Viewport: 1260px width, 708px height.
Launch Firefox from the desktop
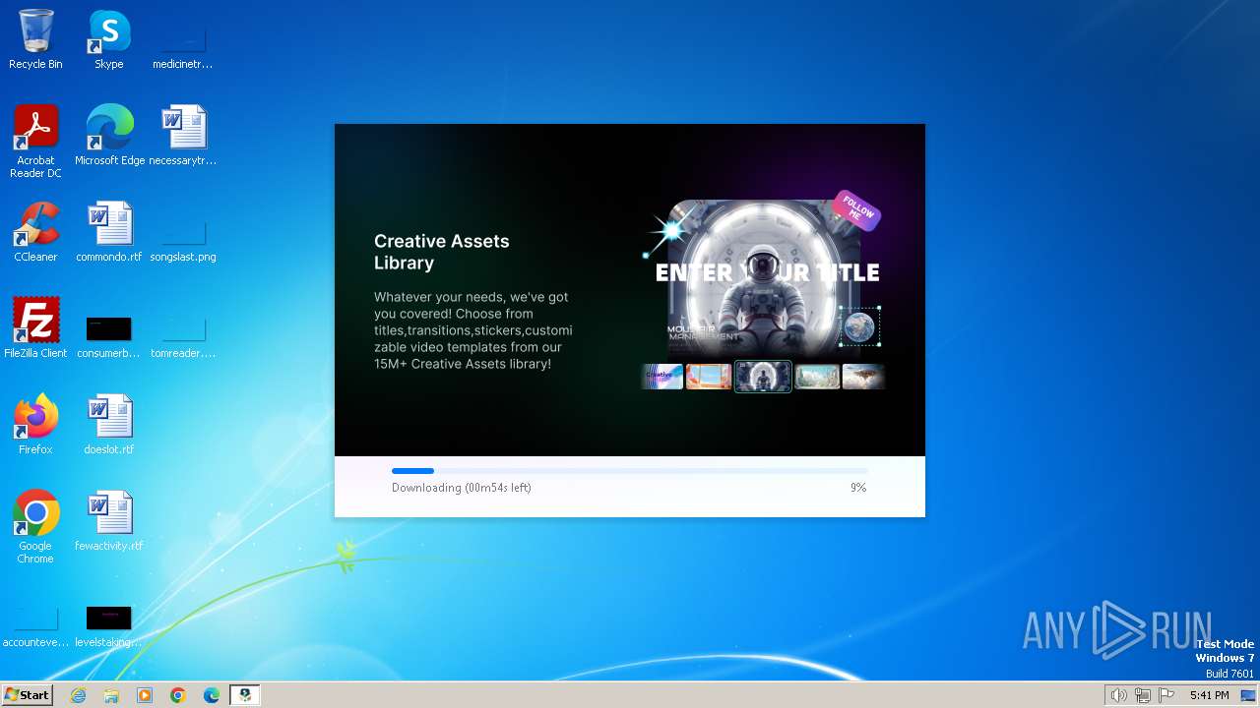35,425
